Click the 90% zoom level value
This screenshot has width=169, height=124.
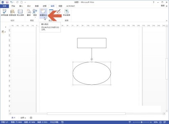click(x=155, y=122)
